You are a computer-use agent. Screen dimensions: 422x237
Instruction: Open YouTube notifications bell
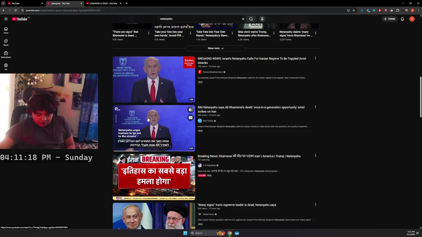402,19
